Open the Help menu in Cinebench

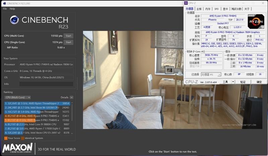(12, 9)
